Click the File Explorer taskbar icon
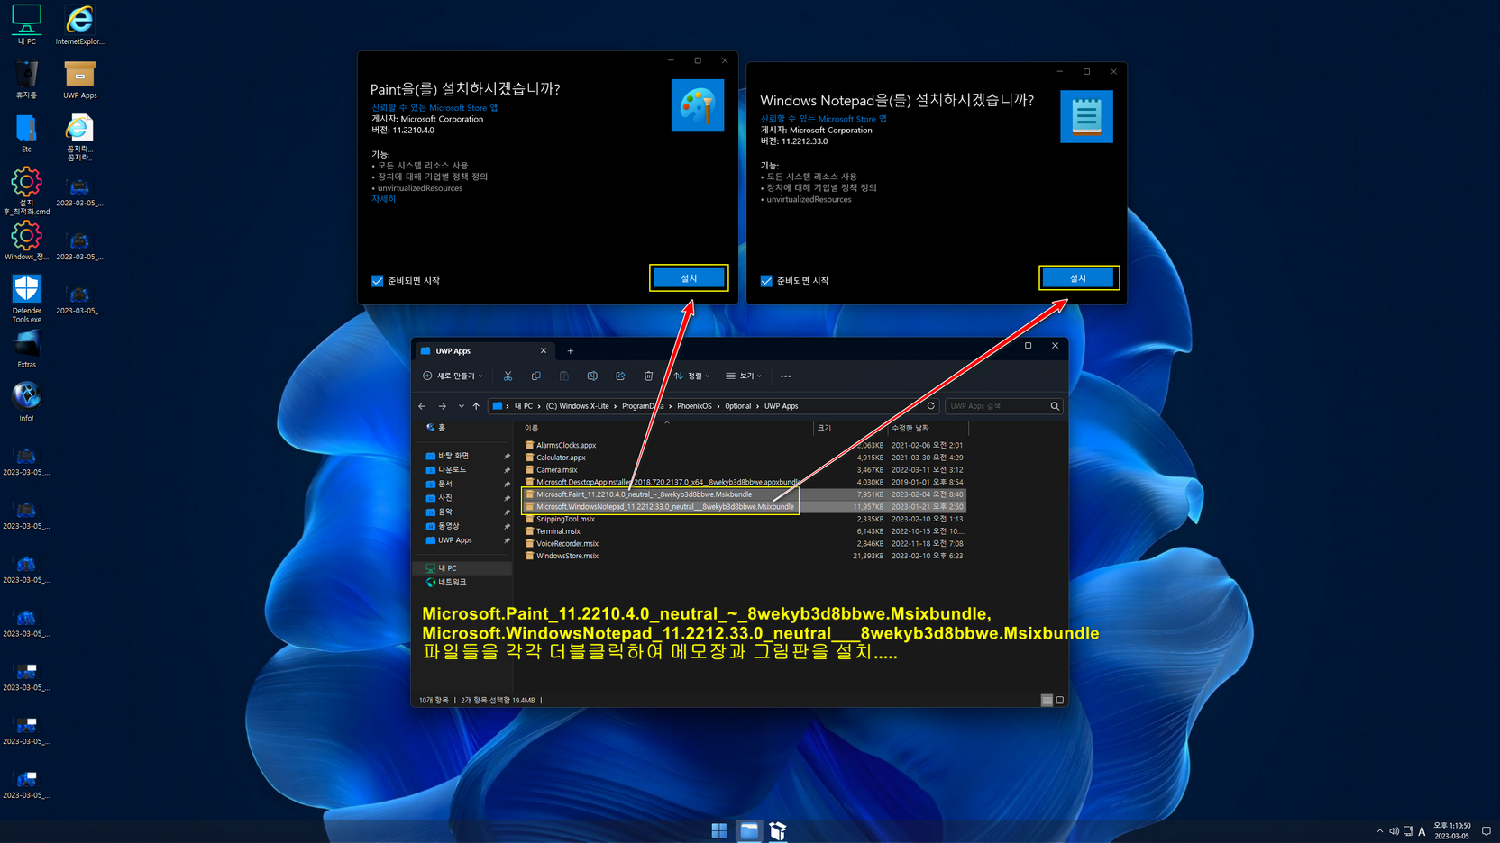Image resolution: width=1500 pixels, height=843 pixels. [x=749, y=830]
